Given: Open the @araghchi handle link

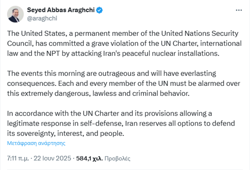Looking at the screenshot, I should pyautogui.click(x=42, y=18).
